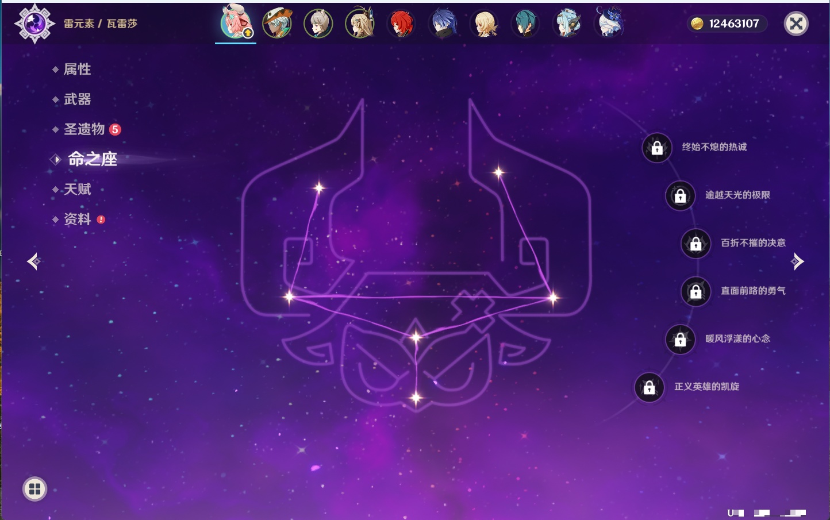Click the lock icon for 百折不摧的决意

coord(695,243)
